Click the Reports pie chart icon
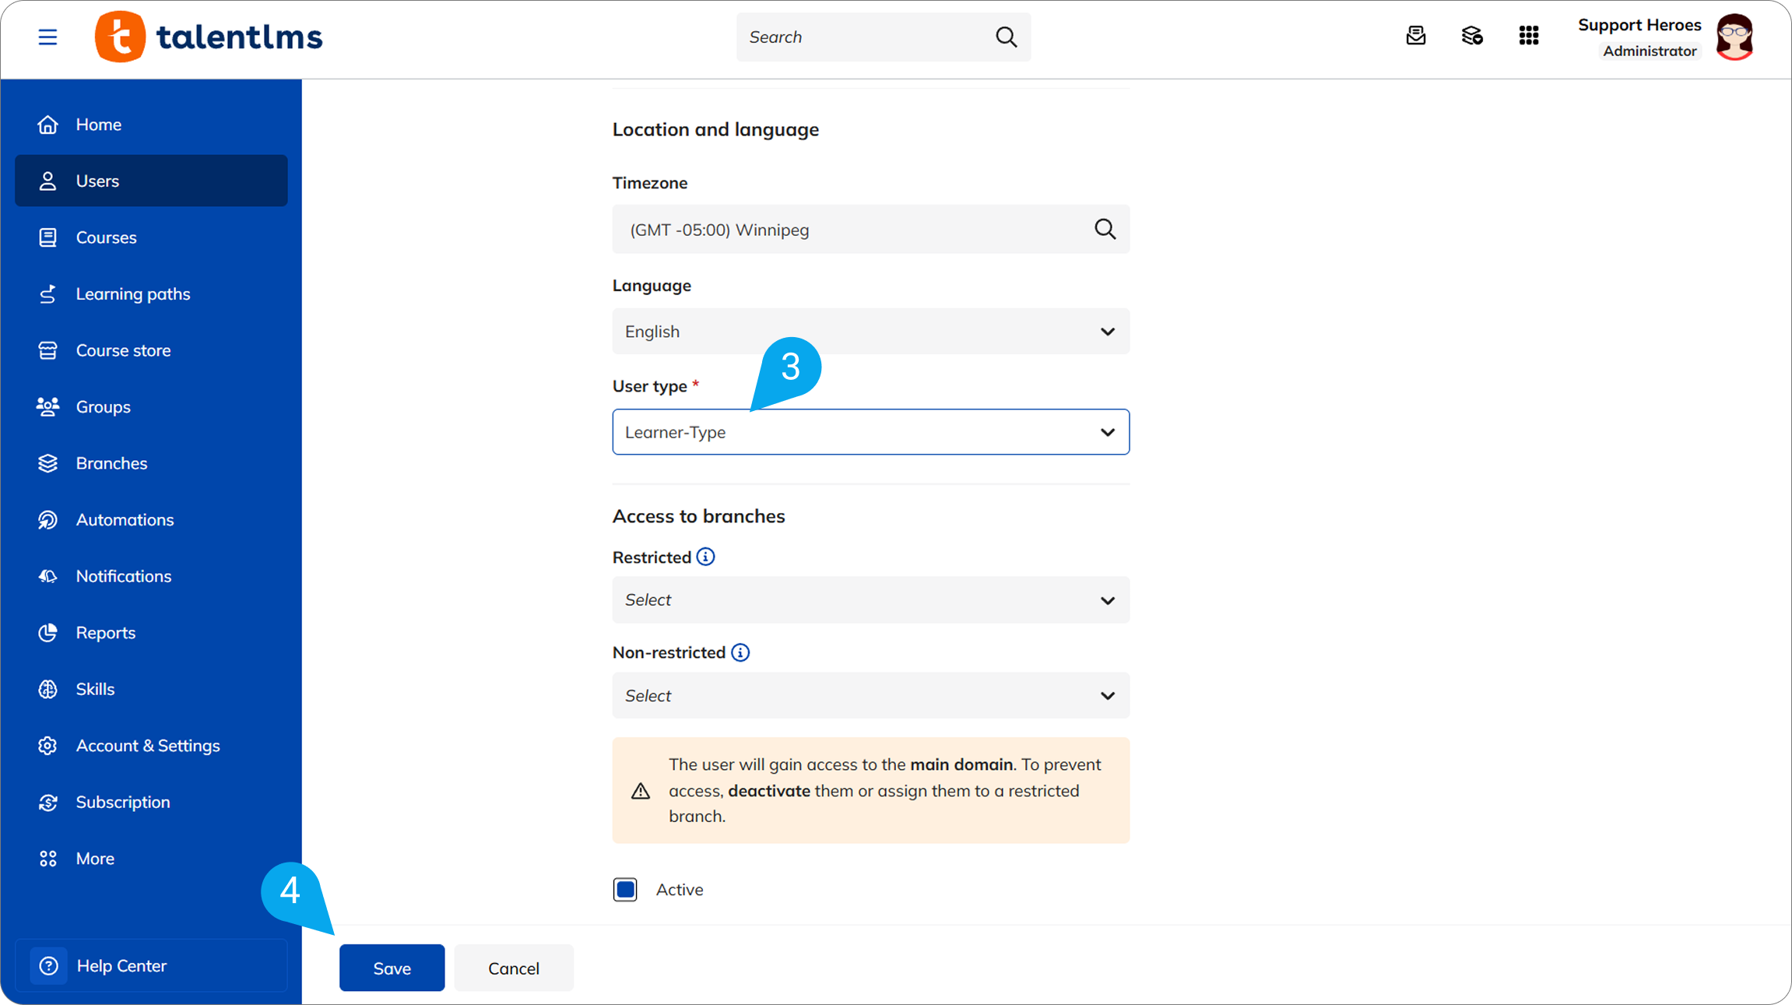The width and height of the screenshot is (1792, 1005). (47, 633)
